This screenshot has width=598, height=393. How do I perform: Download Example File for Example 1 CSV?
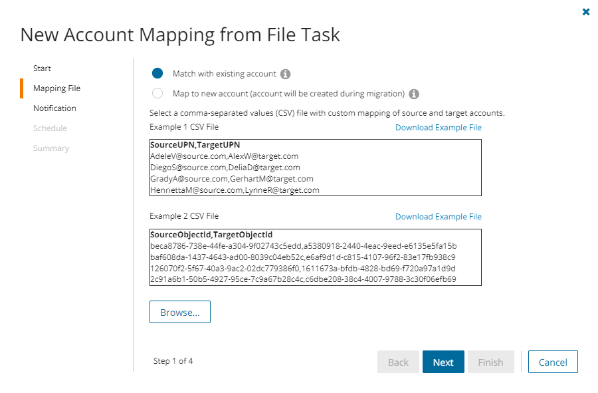(438, 128)
